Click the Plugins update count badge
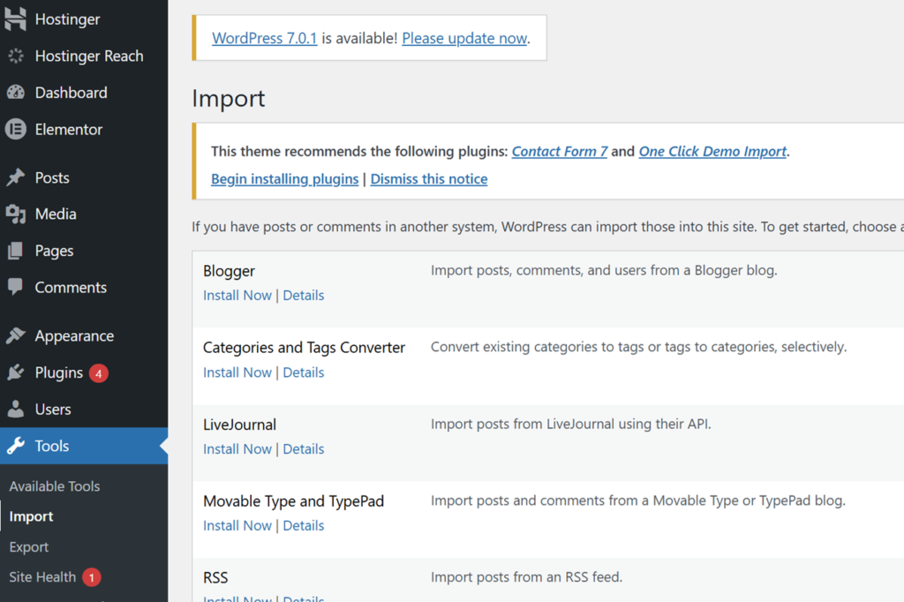The height and width of the screenshot is (602, 904). click(99, 373)
